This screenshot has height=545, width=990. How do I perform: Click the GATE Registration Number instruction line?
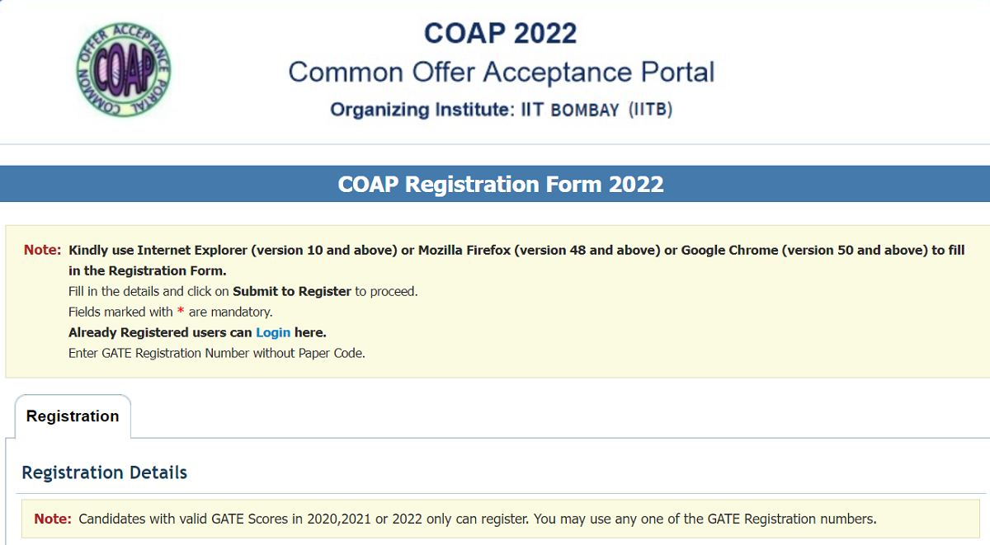216,353
